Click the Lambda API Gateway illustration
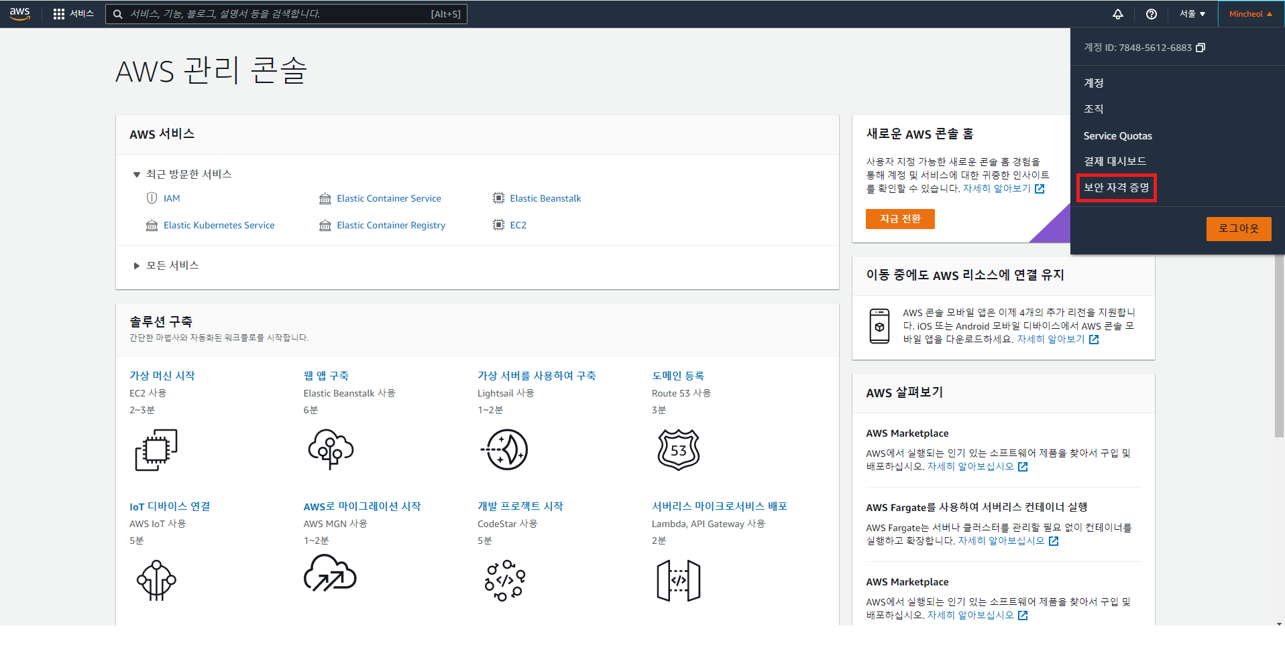 (x=679, y=581)
